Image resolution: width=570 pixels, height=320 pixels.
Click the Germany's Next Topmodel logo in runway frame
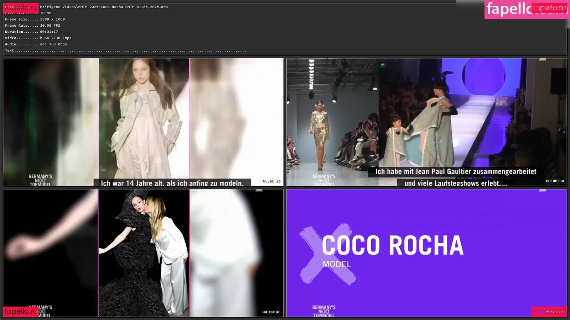click(324, 180)
